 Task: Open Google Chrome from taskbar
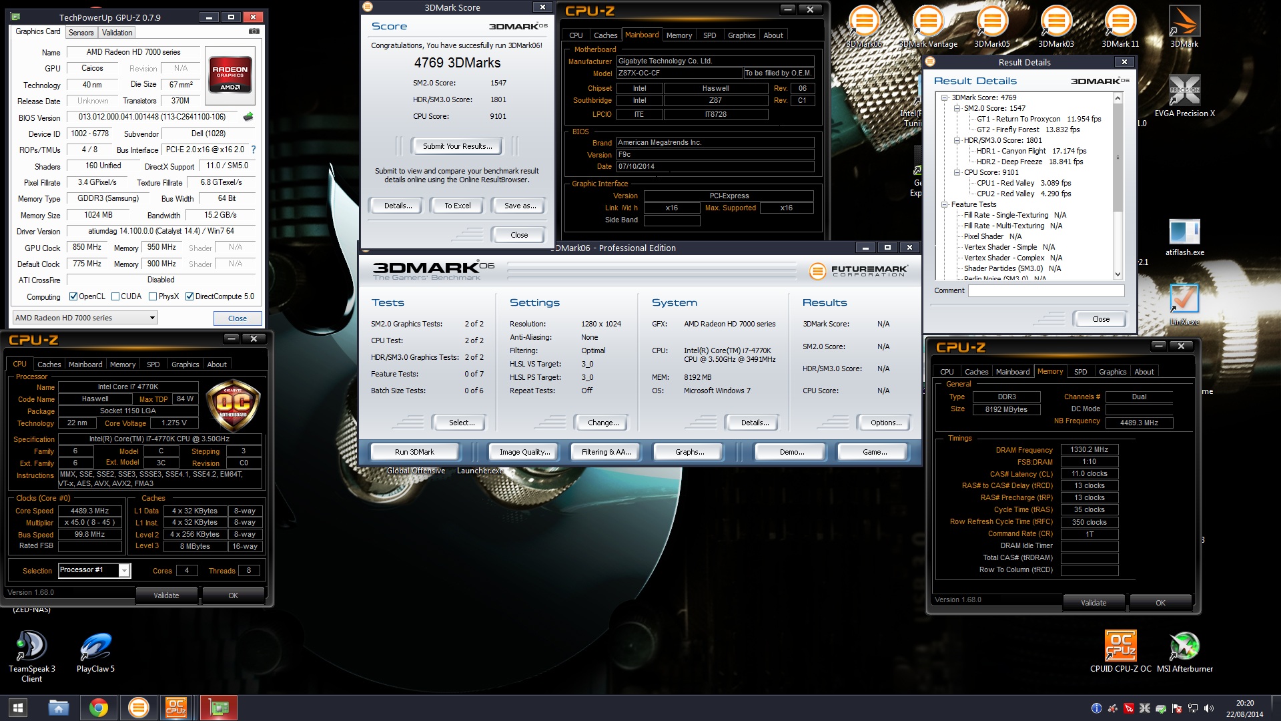point(99,708)
